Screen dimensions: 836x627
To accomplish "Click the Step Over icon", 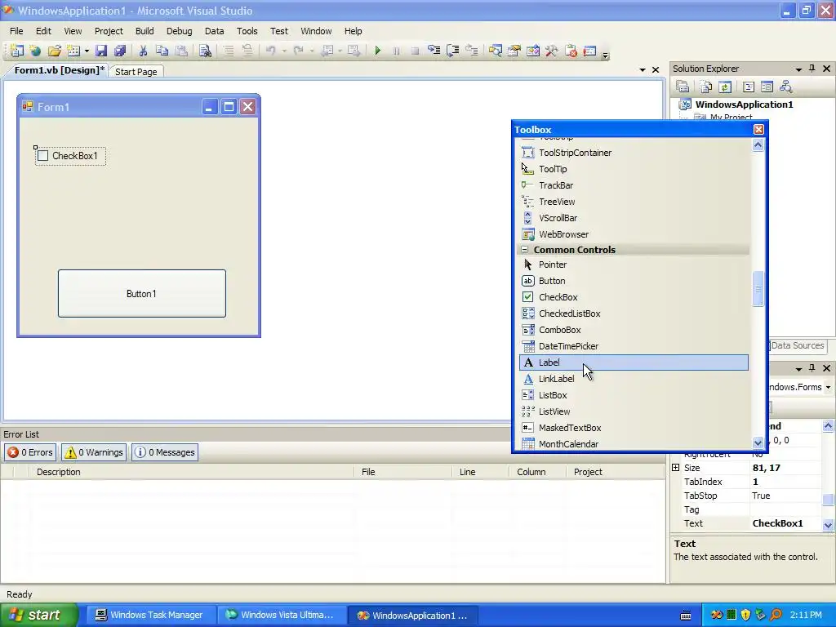I will coord(452,51).
